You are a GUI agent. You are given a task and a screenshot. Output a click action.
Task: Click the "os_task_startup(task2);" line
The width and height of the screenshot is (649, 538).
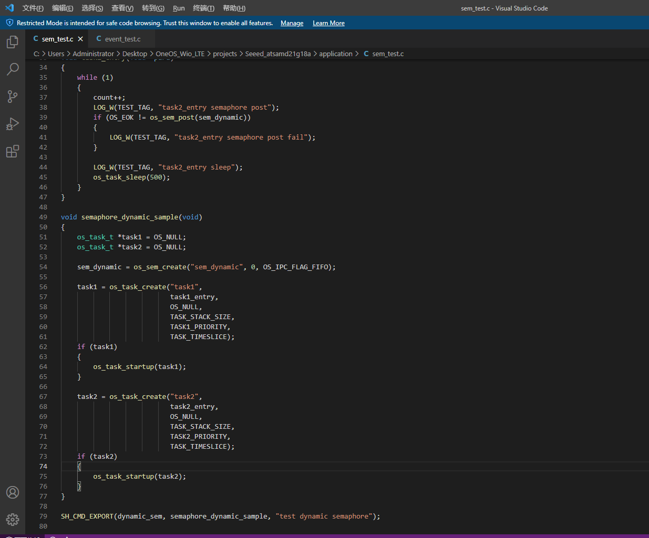click(140, 477)
